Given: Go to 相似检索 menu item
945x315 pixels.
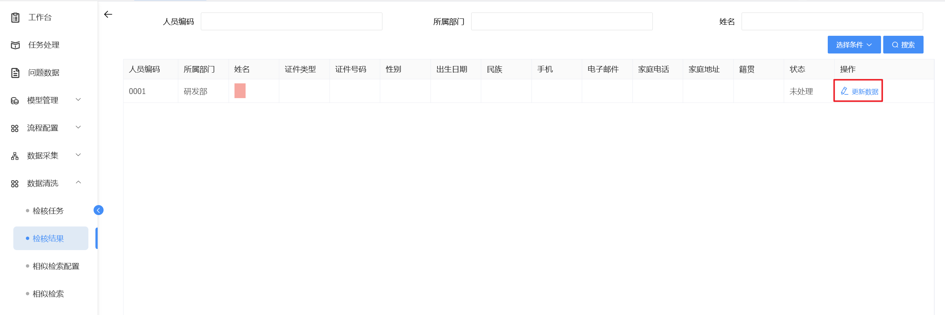Looking at the screenshot, I should click(x=48, y=294).
